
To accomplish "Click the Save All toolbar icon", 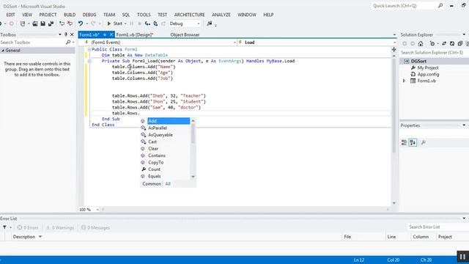I will click(x=51, y=23).
